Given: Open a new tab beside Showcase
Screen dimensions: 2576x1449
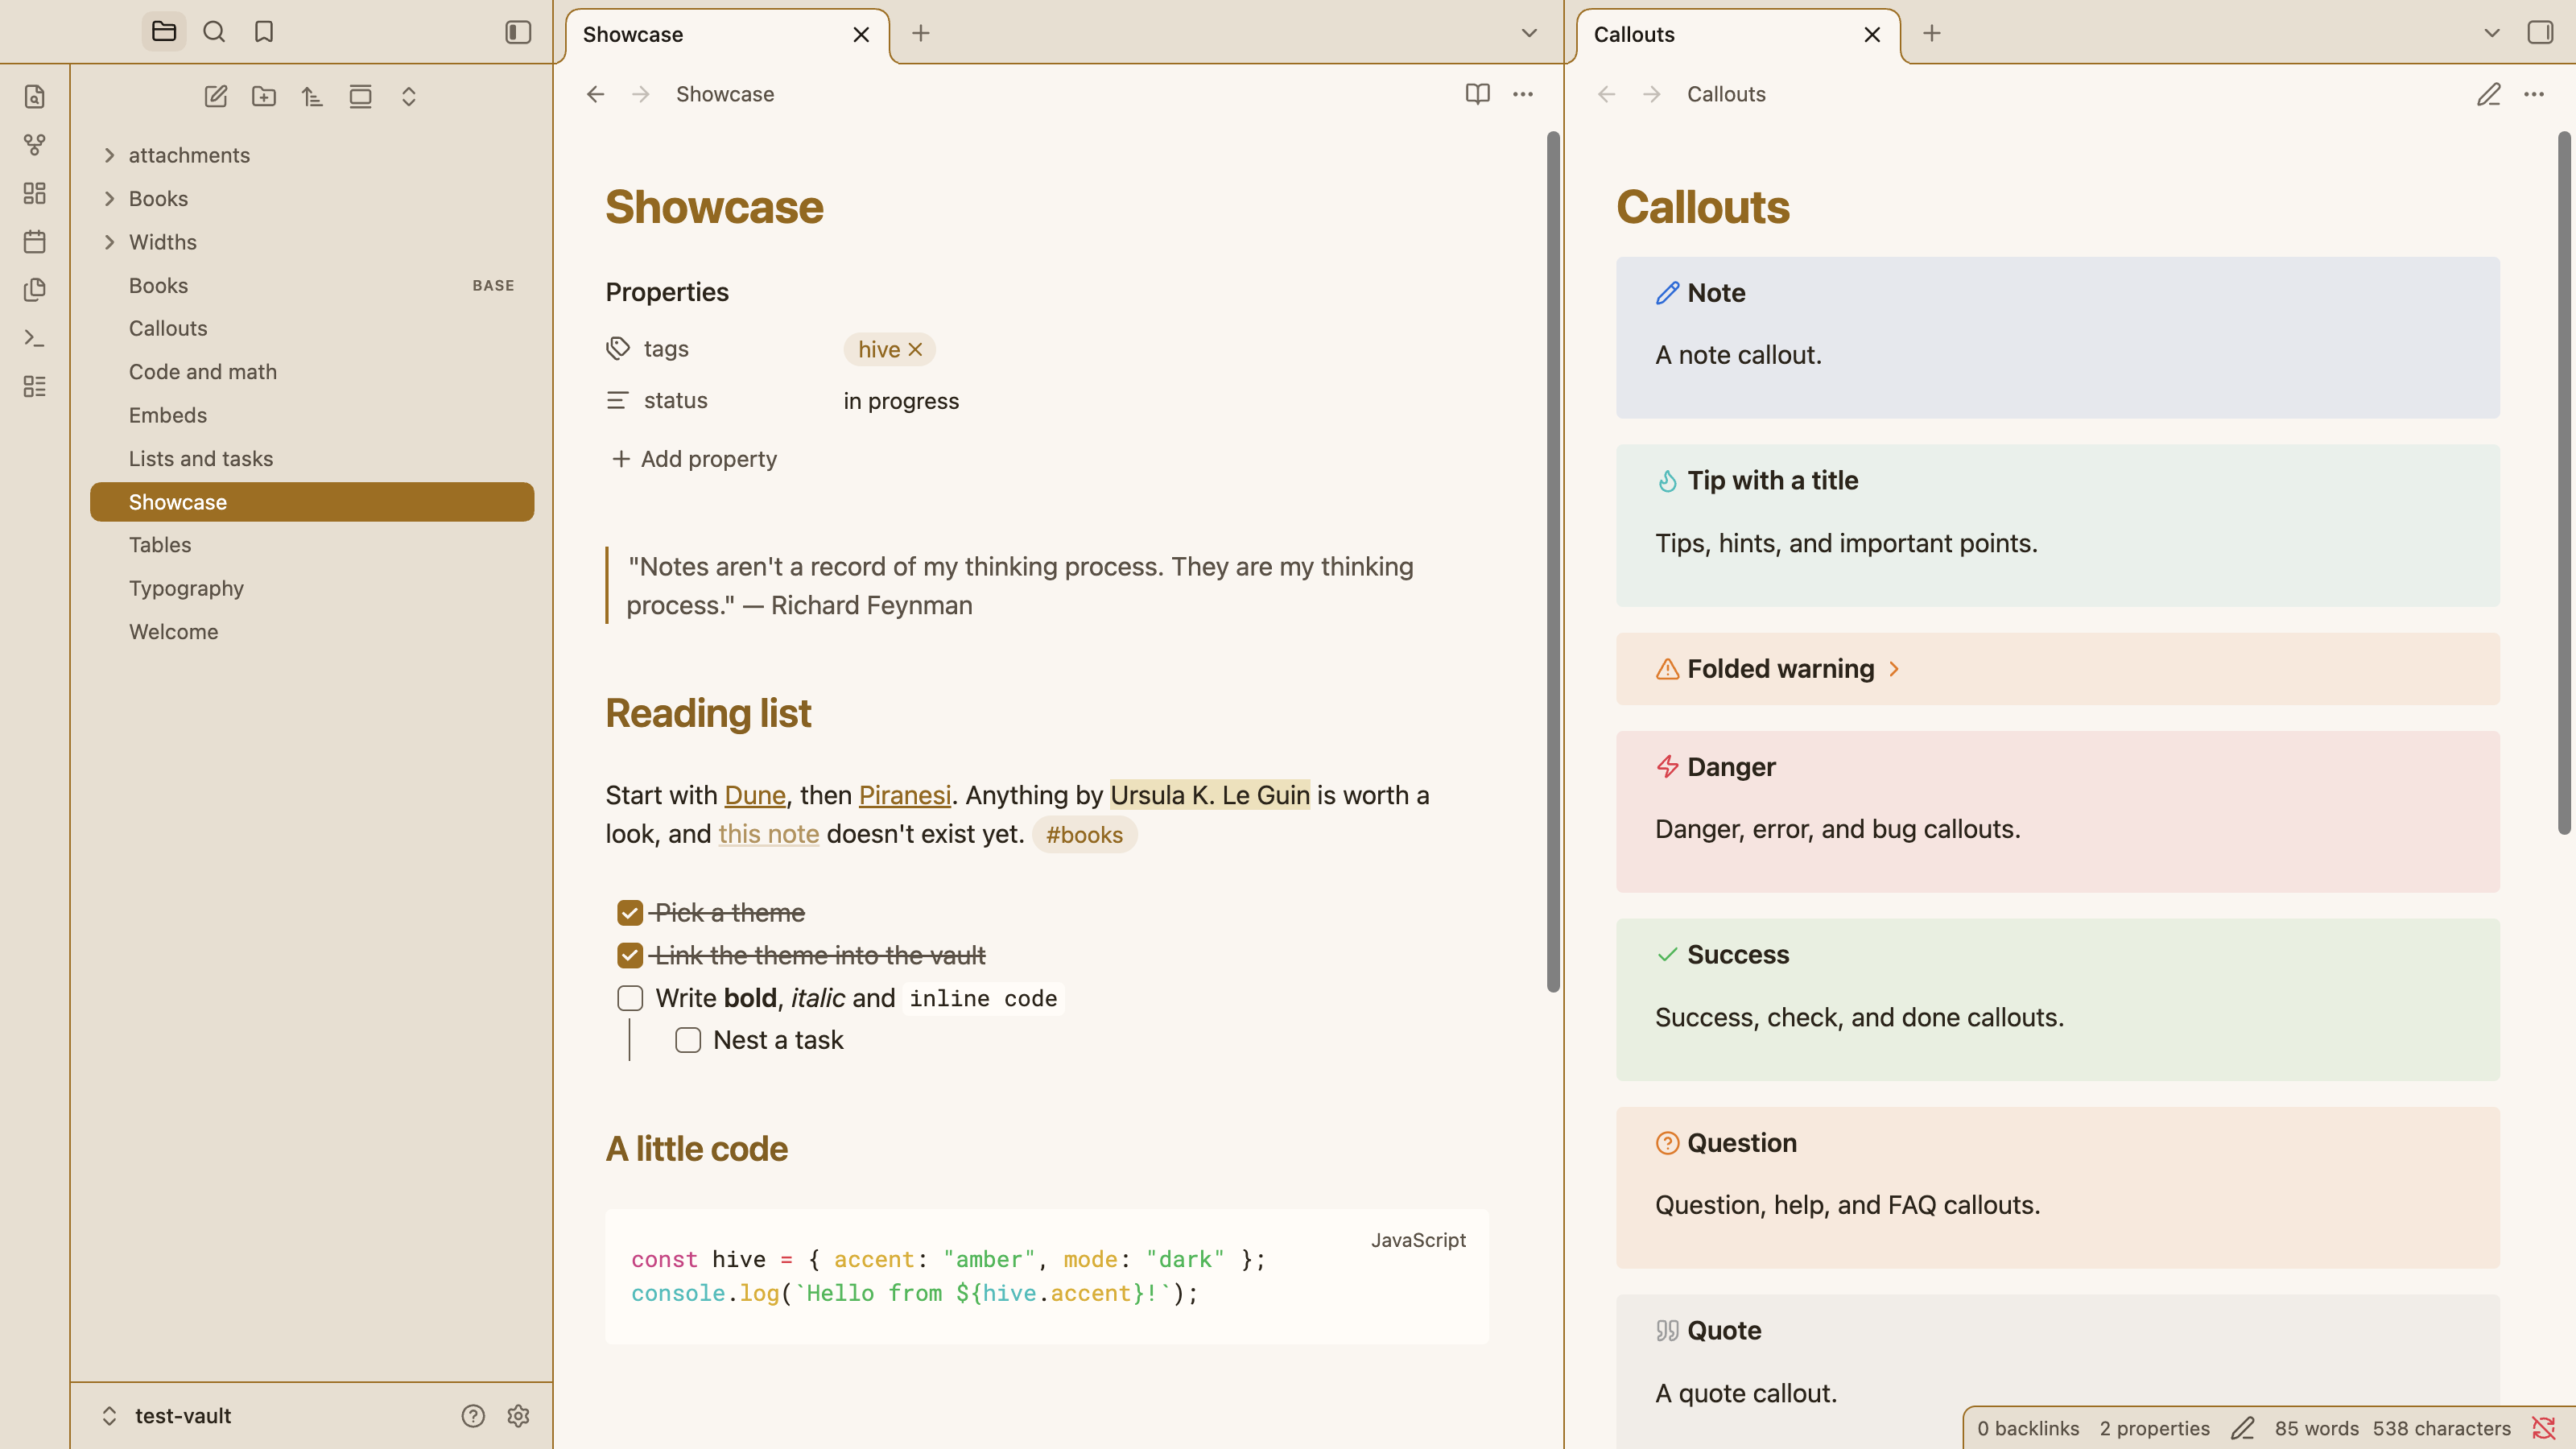Looking at the screenshot, I should pyautogui.click(x=921, y=33).
